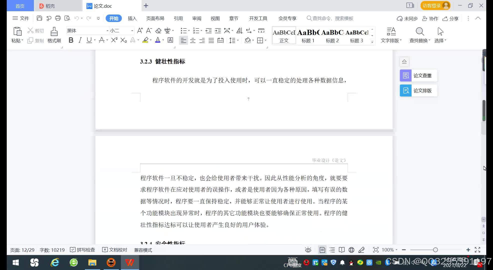Image resolution: width=493 pixels, height=270 pixels.
Task: Click the sort icon in paragraph tools
Action: tap(239, 30)
